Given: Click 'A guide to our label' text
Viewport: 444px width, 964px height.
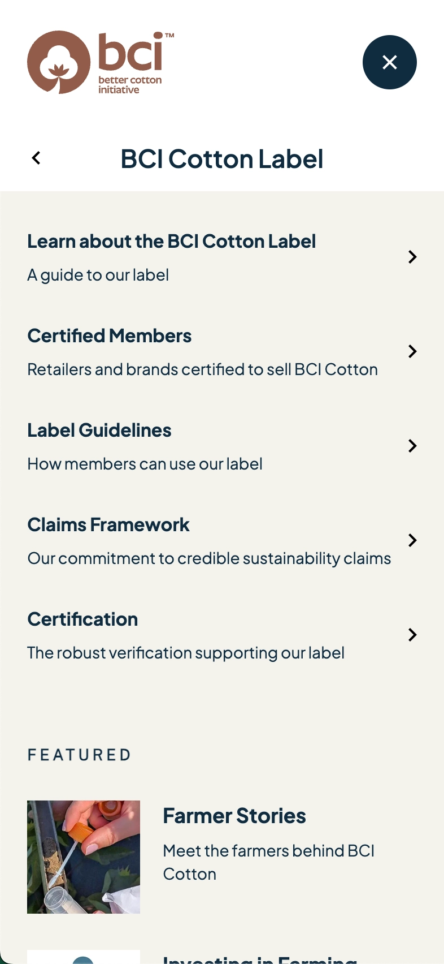Looking at the screenshot, I should pyautogui.click(x=98, y=275).
